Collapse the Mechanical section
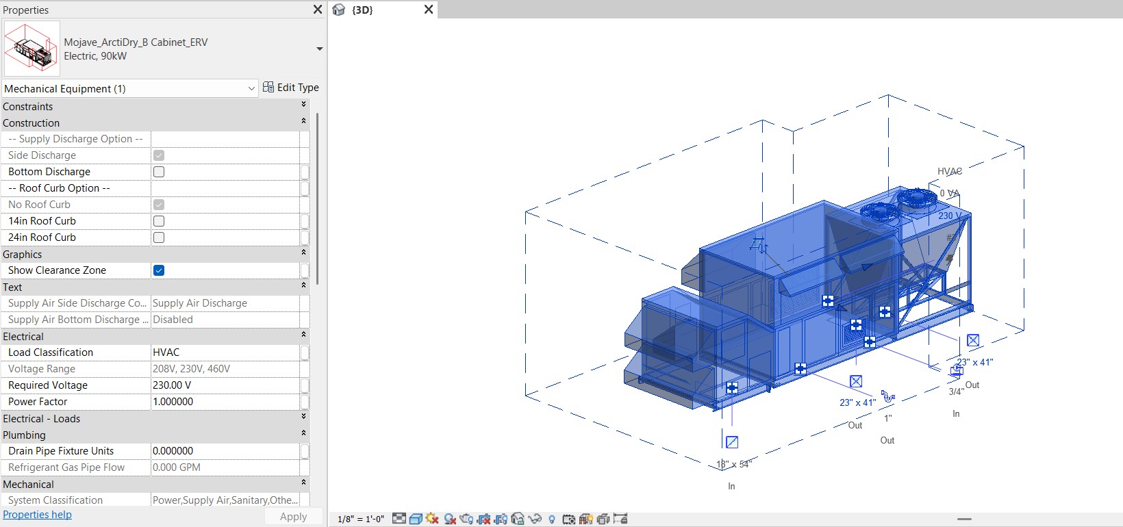This screenshot has width=1123, height=527. click(303, 482)
